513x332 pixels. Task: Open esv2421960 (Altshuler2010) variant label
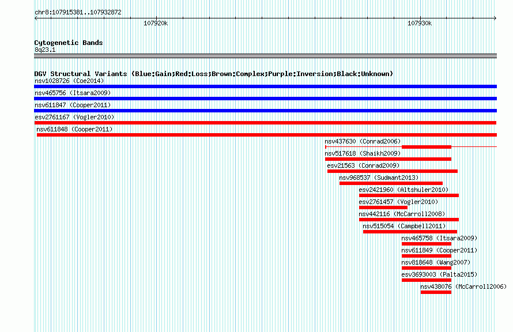pos(403,190)
